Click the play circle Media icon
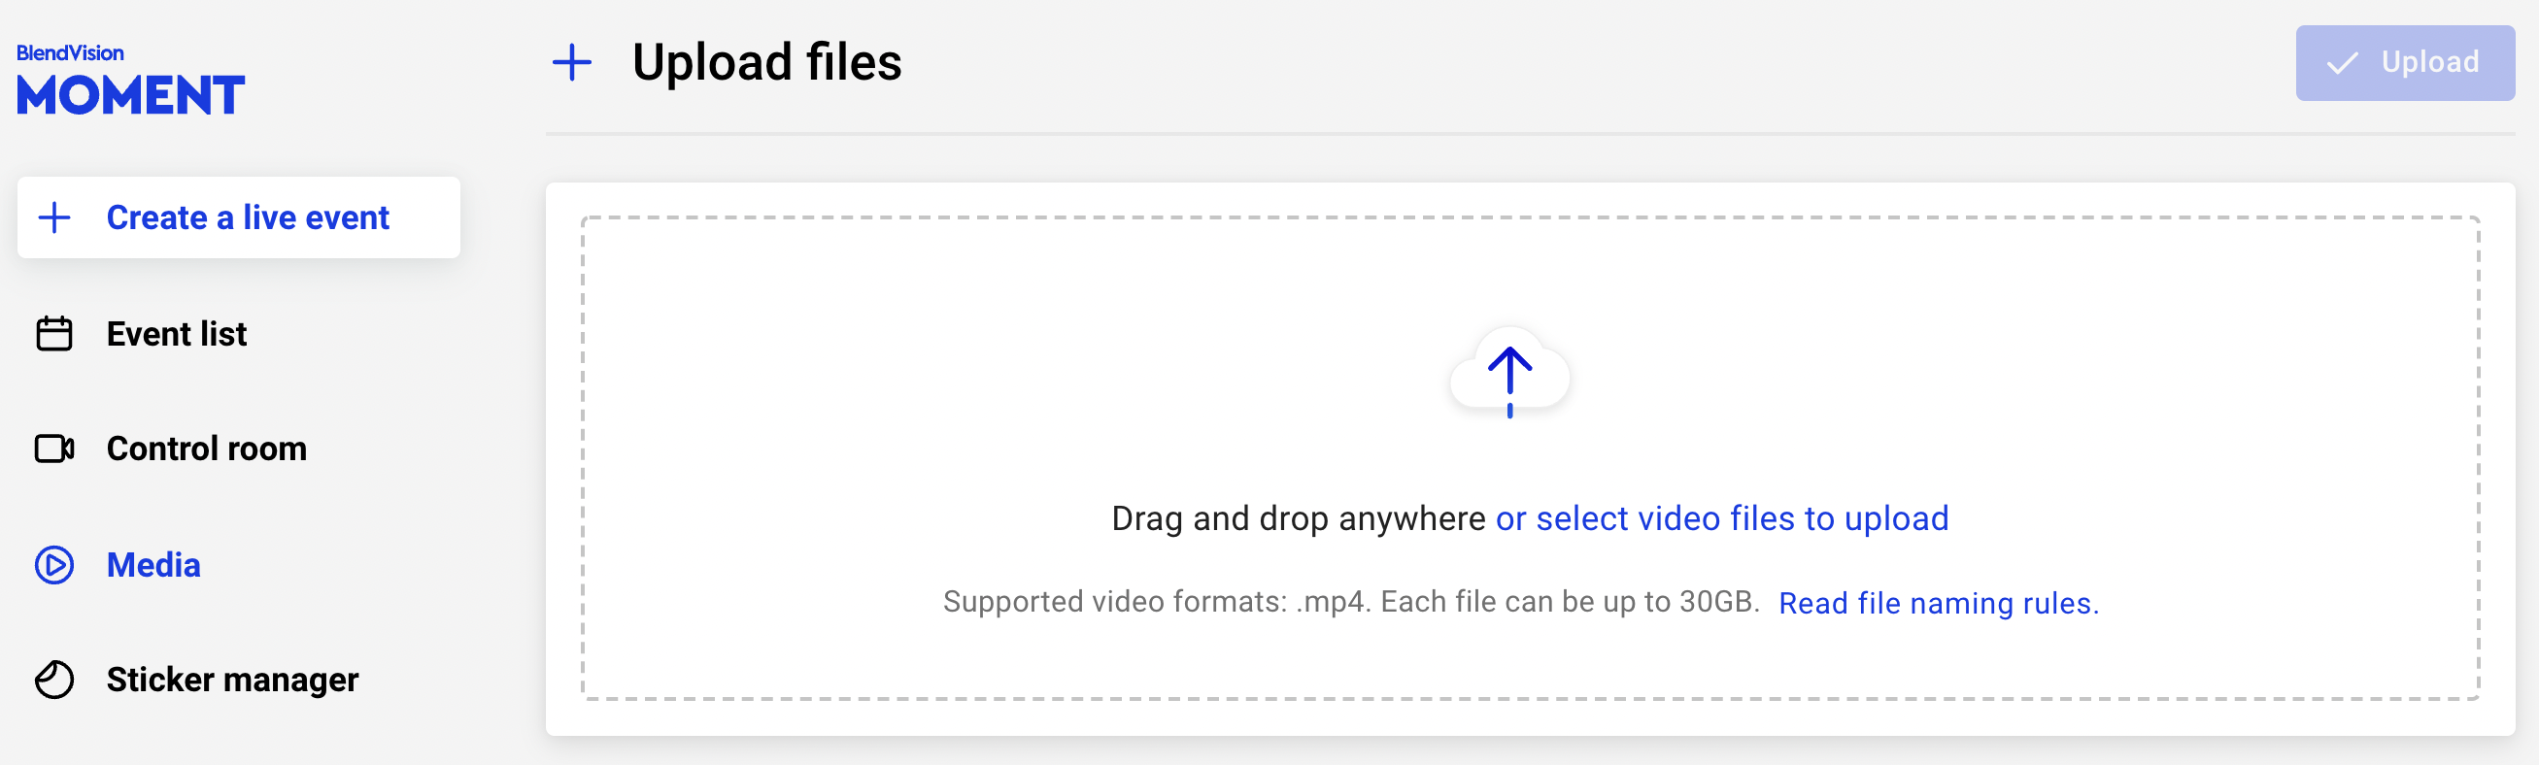The width and height of the screenshot is (2539, 765). click(x=54, y=565)
